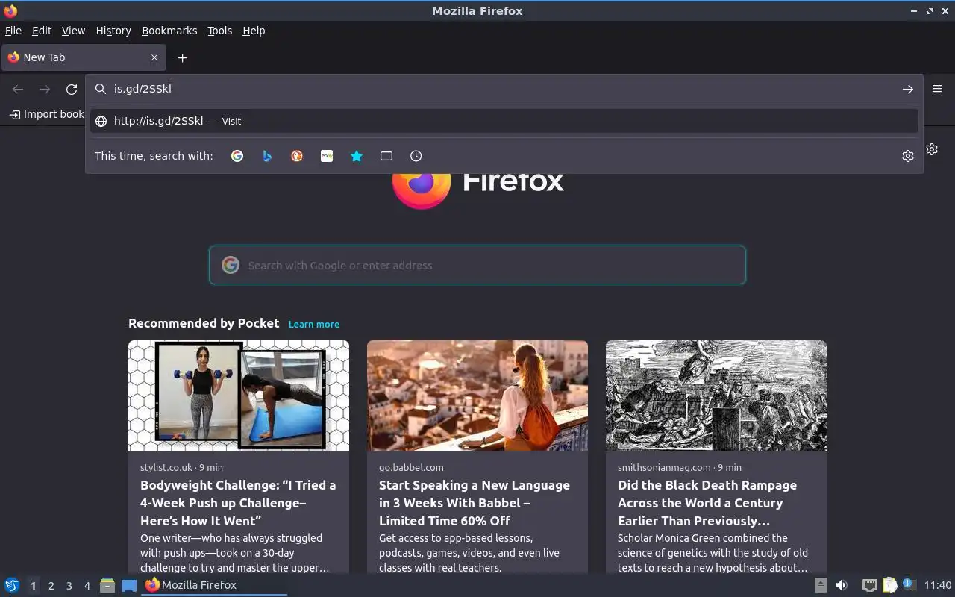
Task: Click the smithsonianmag.com source label
Action: pos(664,467)
